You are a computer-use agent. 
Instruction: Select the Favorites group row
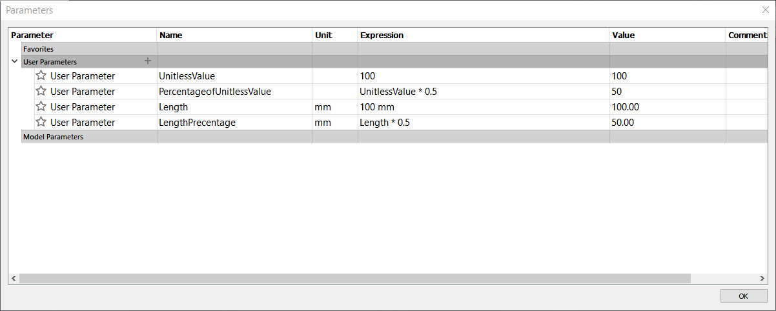coord(394,49)
